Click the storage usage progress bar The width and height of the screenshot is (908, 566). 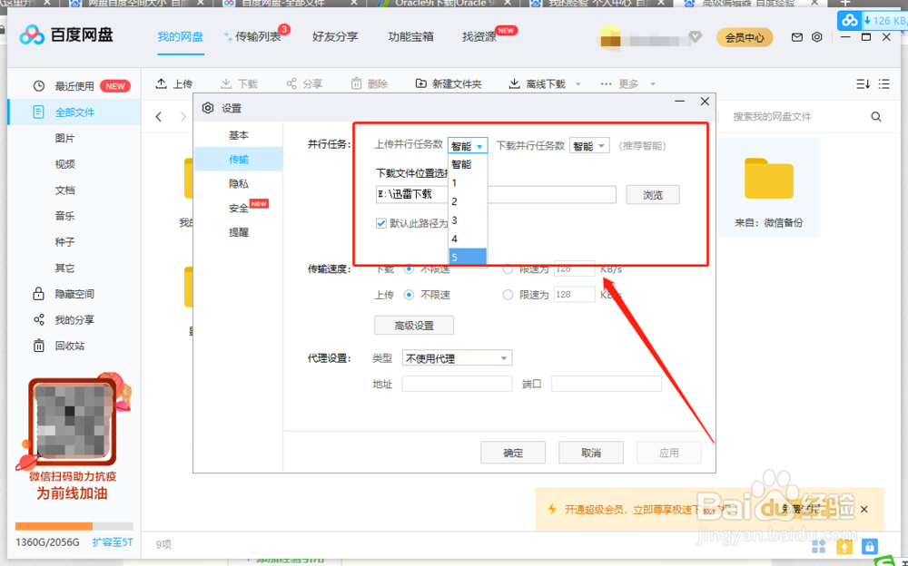coord(74,526)
